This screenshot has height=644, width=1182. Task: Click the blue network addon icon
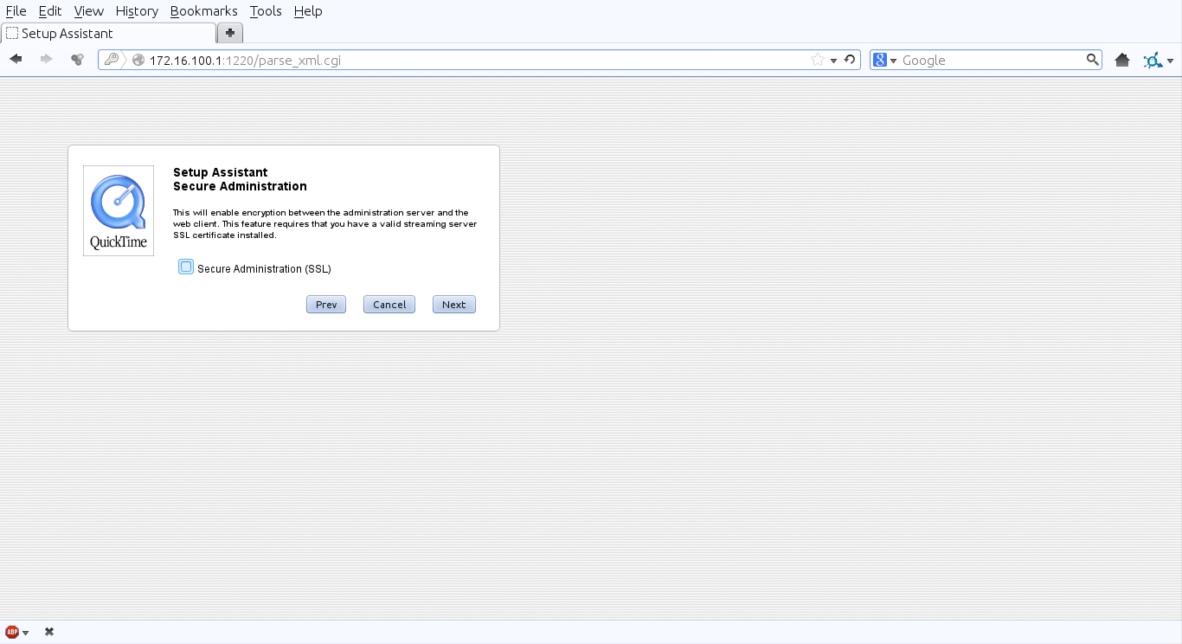1153,61
